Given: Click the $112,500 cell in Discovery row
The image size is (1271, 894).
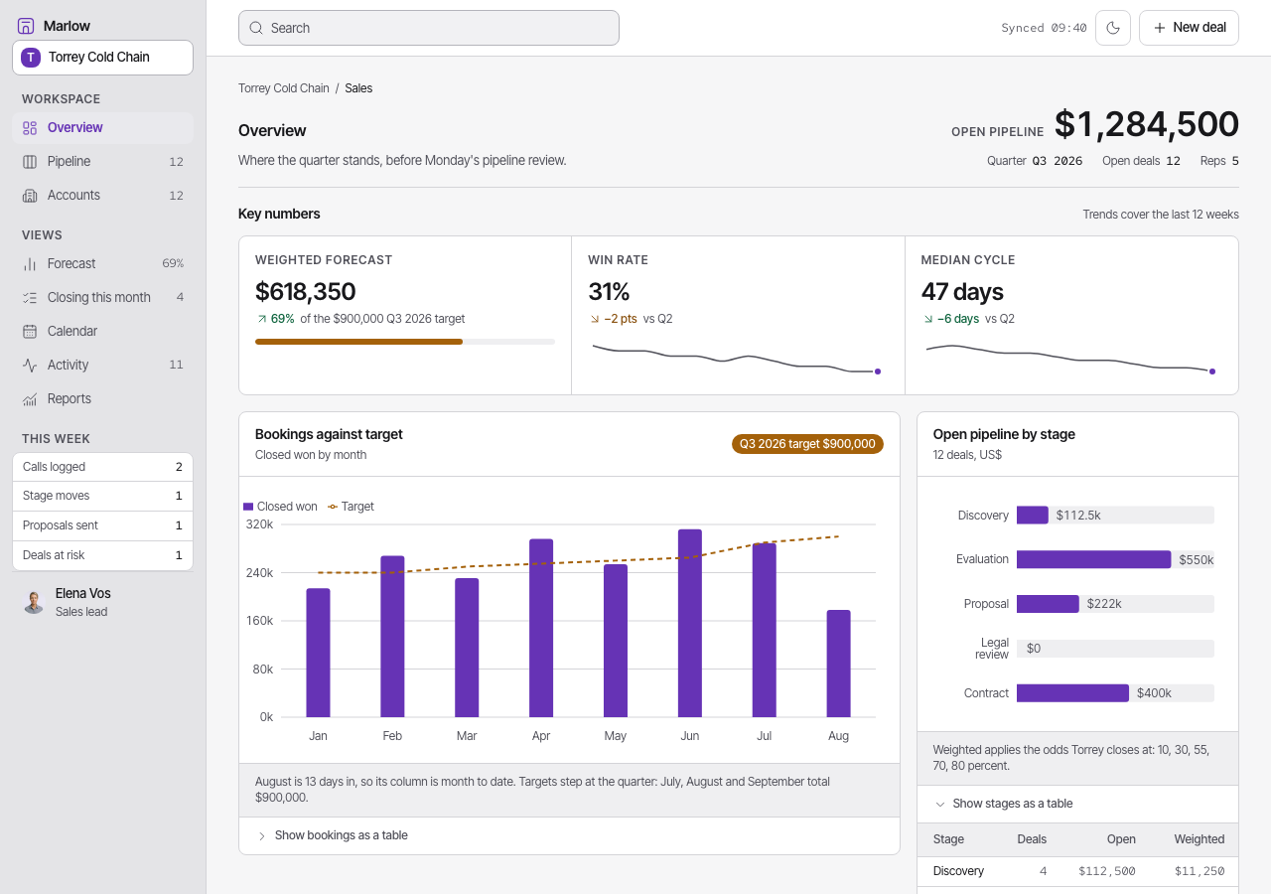Looking at the screenshot, I should 1107,871.
